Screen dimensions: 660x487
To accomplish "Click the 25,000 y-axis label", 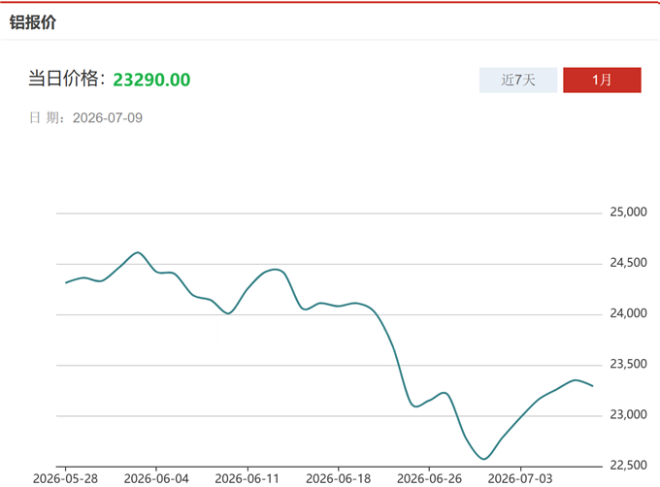I will [x=628, y=211].
